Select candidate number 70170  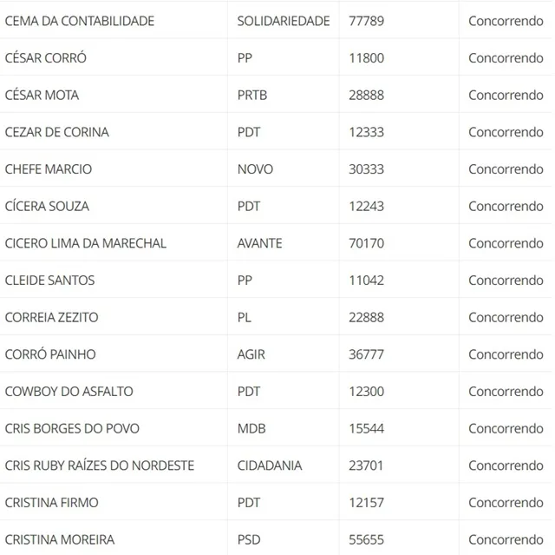[366, 243]
